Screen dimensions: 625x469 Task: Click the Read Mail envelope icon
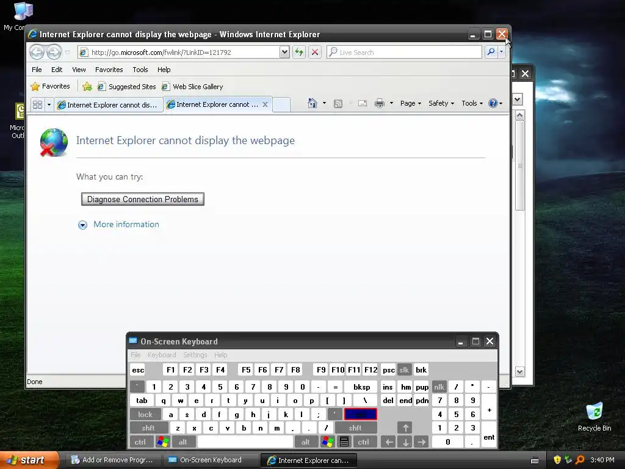tap(363, 103)
